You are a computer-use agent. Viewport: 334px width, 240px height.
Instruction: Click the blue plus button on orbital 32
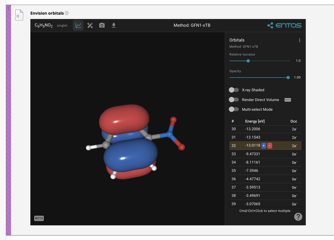[263, 145]
